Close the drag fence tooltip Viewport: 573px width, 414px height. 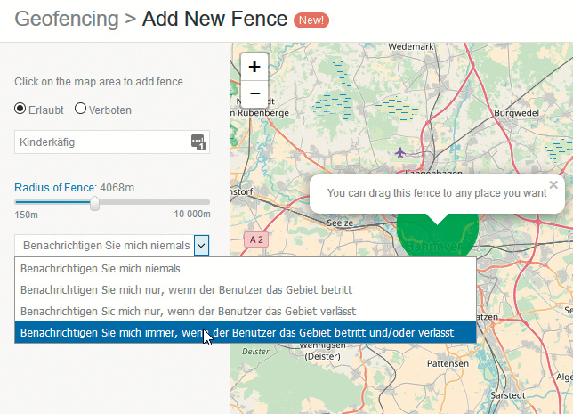(x=553, y=184)
